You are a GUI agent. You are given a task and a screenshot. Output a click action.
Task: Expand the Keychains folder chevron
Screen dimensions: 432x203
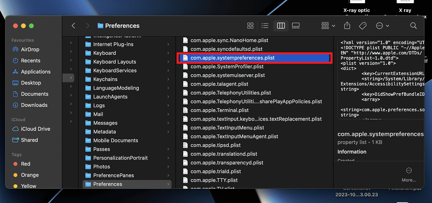168,79
